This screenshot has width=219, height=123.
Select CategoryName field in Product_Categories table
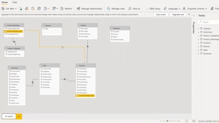12,52
